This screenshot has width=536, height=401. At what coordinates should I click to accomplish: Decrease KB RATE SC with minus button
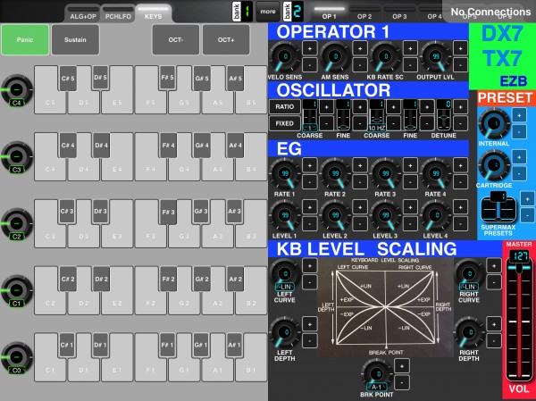[x=410, y=64]
